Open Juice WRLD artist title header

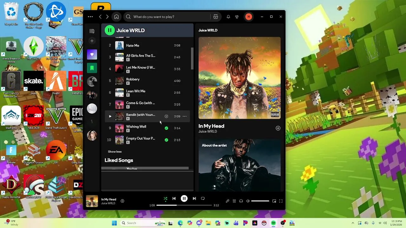130,30
